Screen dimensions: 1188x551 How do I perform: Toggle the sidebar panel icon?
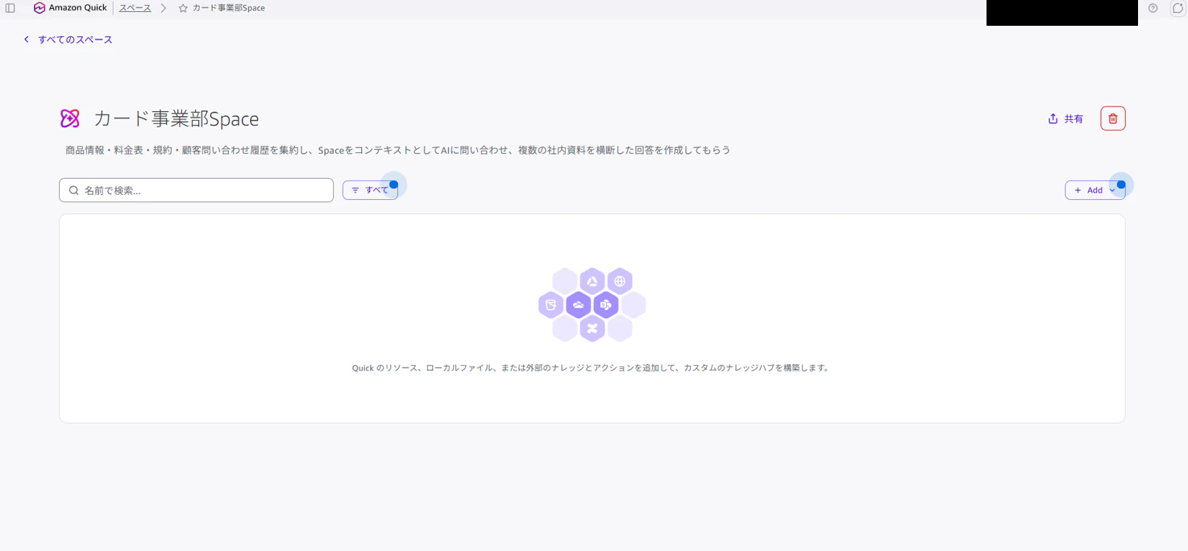[x=10, y=8]
